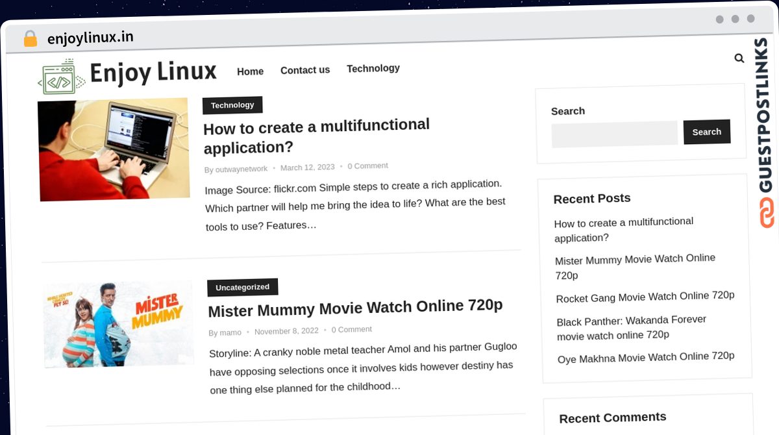Click the date March 12, 2023
The width and height of the screenshot is (779, 435).
coord(308,167)
